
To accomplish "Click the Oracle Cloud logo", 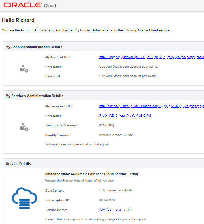I will pyautogui.click(x=30, y=5).
